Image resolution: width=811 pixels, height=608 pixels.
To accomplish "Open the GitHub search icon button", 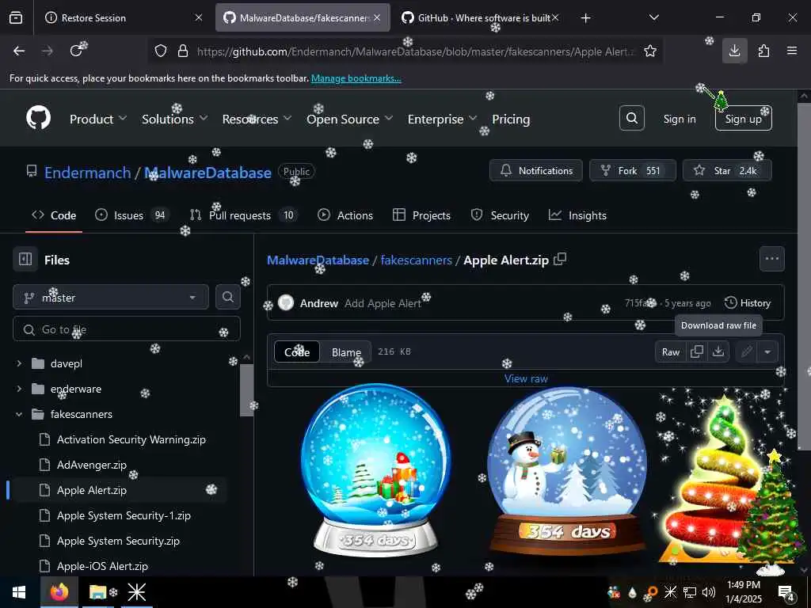I will (x=631, y=119).
